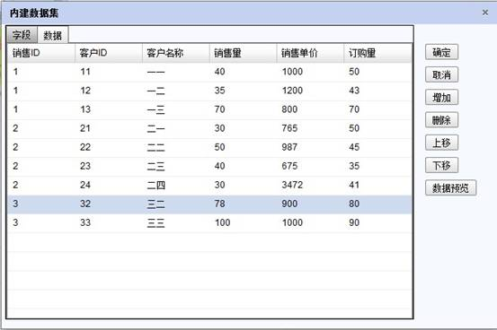This screenshot has width=497, height=330.
Task: Select unit price cell 3472
Action: [x=310, y=185]
